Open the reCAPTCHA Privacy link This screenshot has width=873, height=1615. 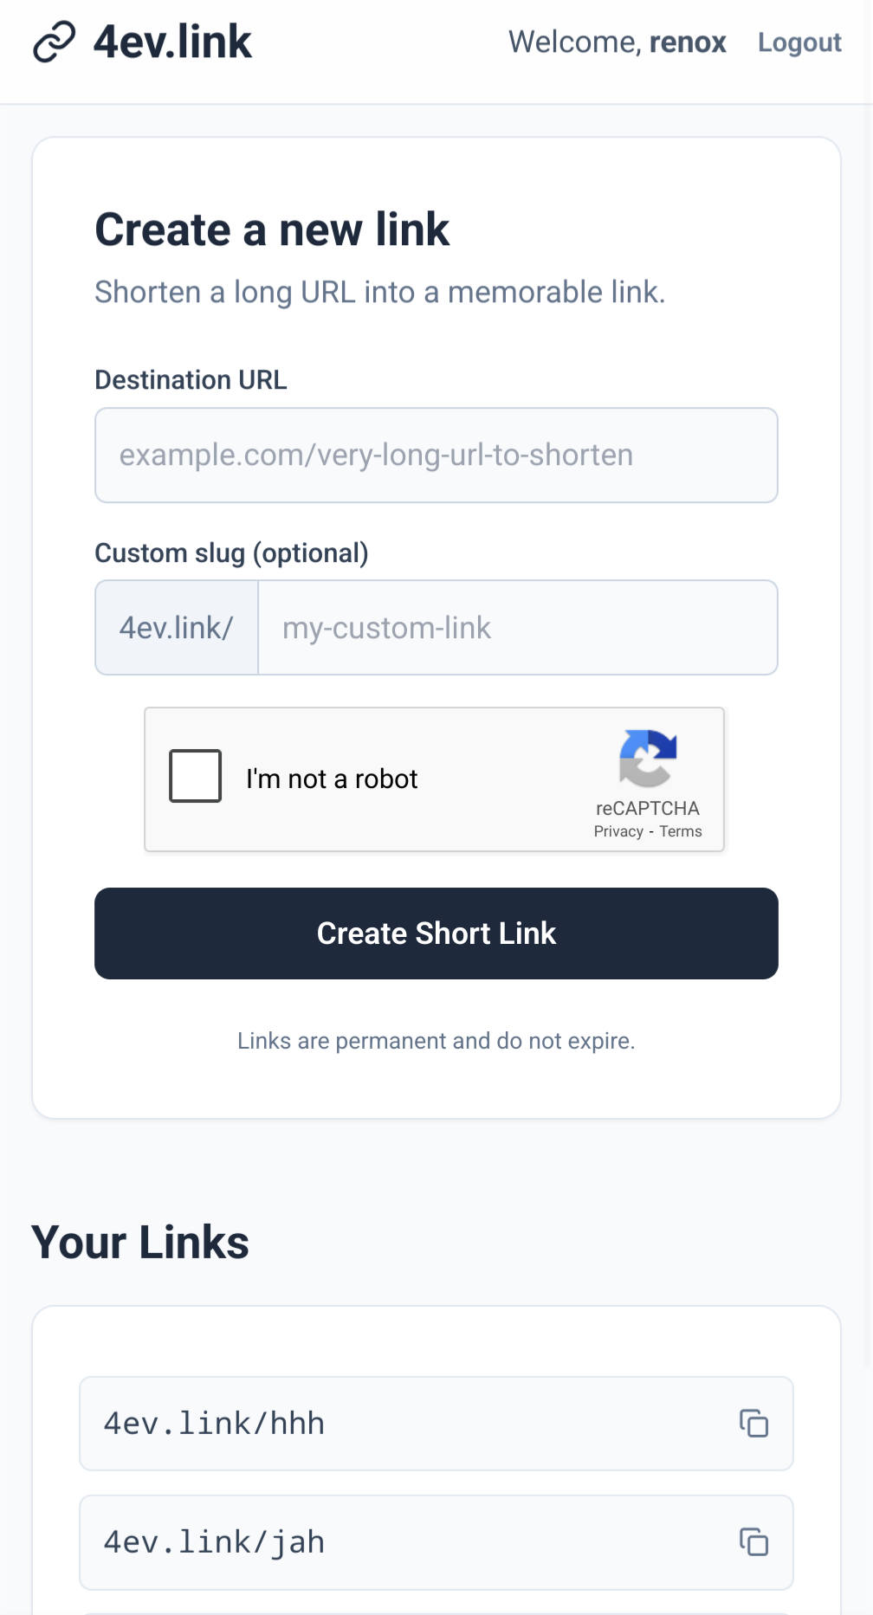pos(618,831)
